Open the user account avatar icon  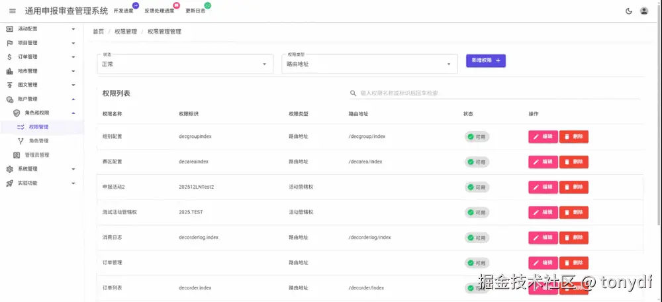[644, 11]
